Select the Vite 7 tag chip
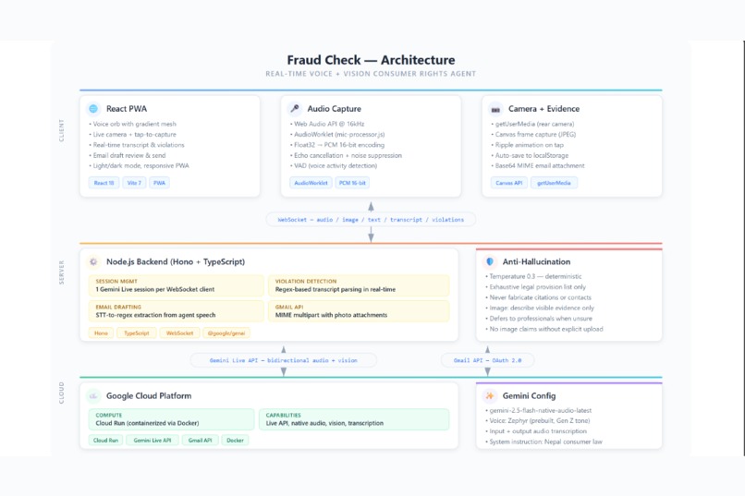745x496 pixels. coord(134,183)
